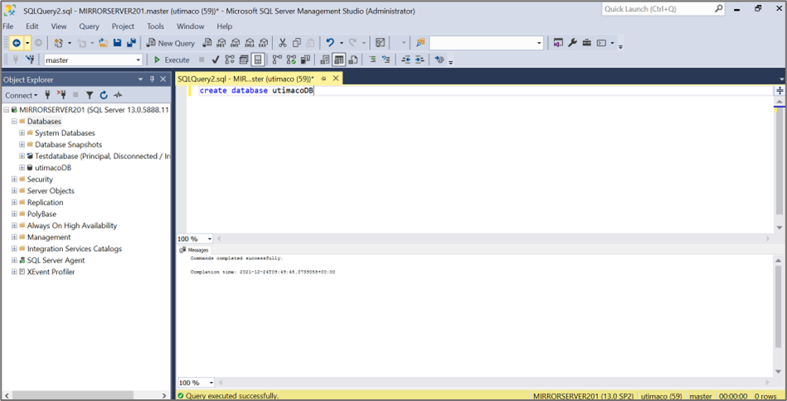This screenshot has height=401, width=787.
Task: Click the Quick Launch search field
Action: 663,9
